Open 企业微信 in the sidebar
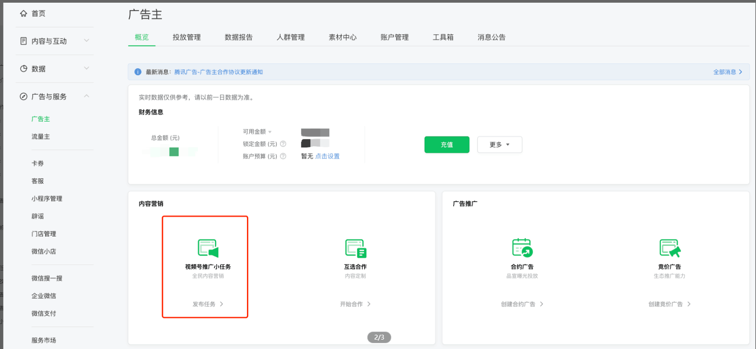Image resolution: width=756 pixels, height=349 pixels. click(x=44, y=296)
